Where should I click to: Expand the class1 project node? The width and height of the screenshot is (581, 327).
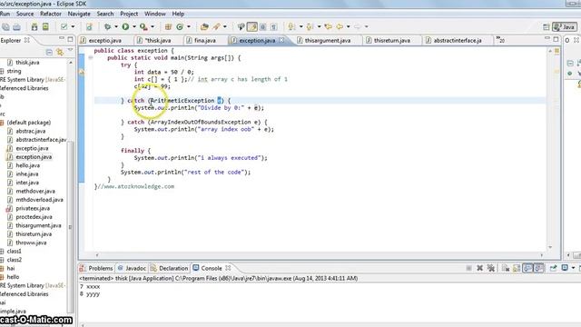(x=2, y=252)
